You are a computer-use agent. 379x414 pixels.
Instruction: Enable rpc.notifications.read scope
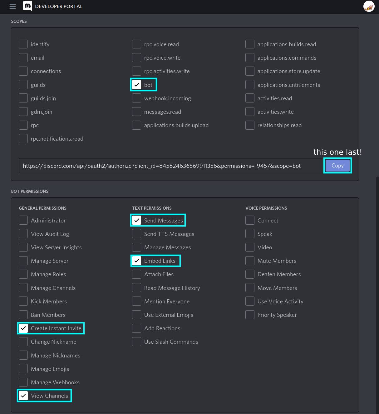coord(23,138)
